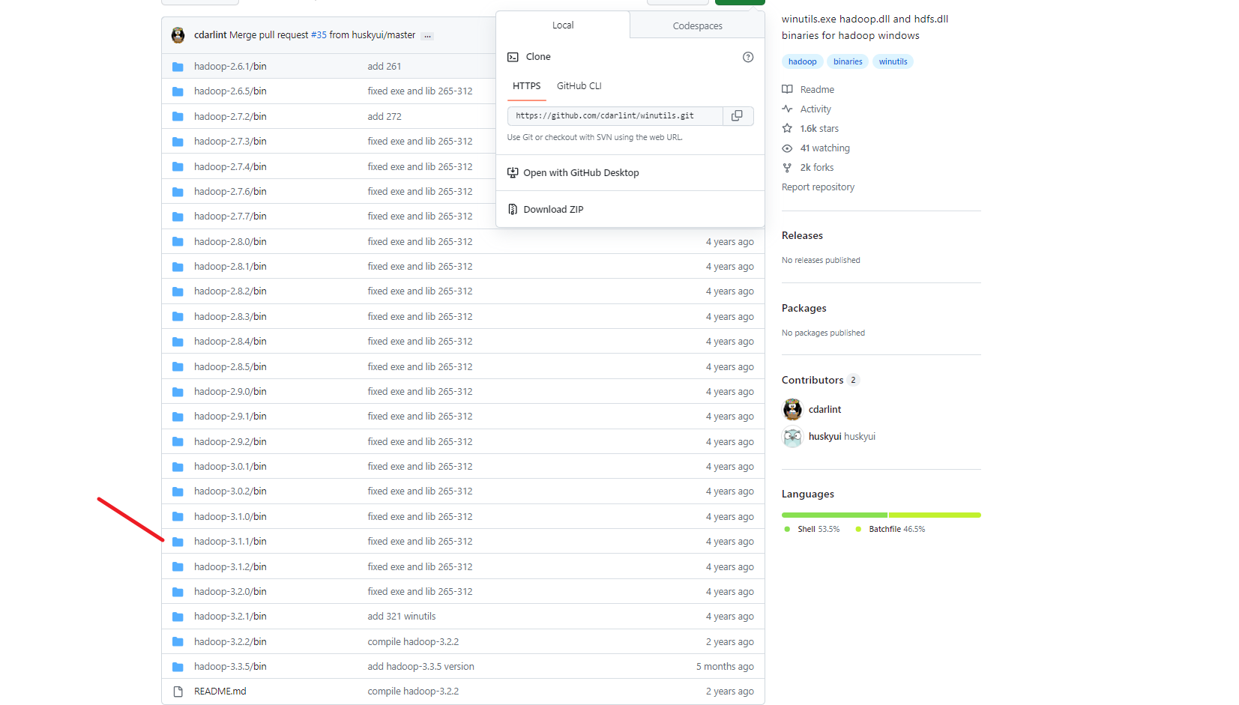The image size is (1239, 705).
Task: Click the Batchfile language bar segment
Action: point(935,515)
